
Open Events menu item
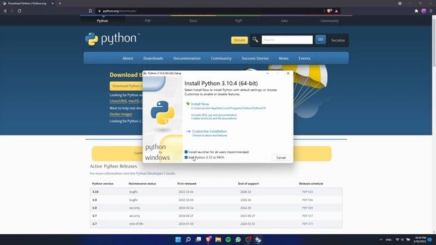coord(305,59)
